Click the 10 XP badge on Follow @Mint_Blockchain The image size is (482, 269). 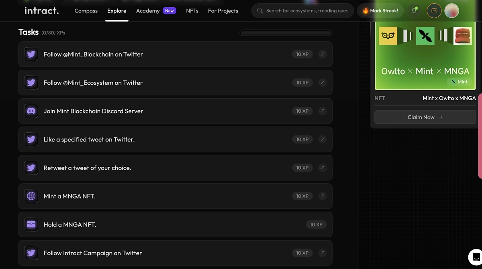coord(302,54)
